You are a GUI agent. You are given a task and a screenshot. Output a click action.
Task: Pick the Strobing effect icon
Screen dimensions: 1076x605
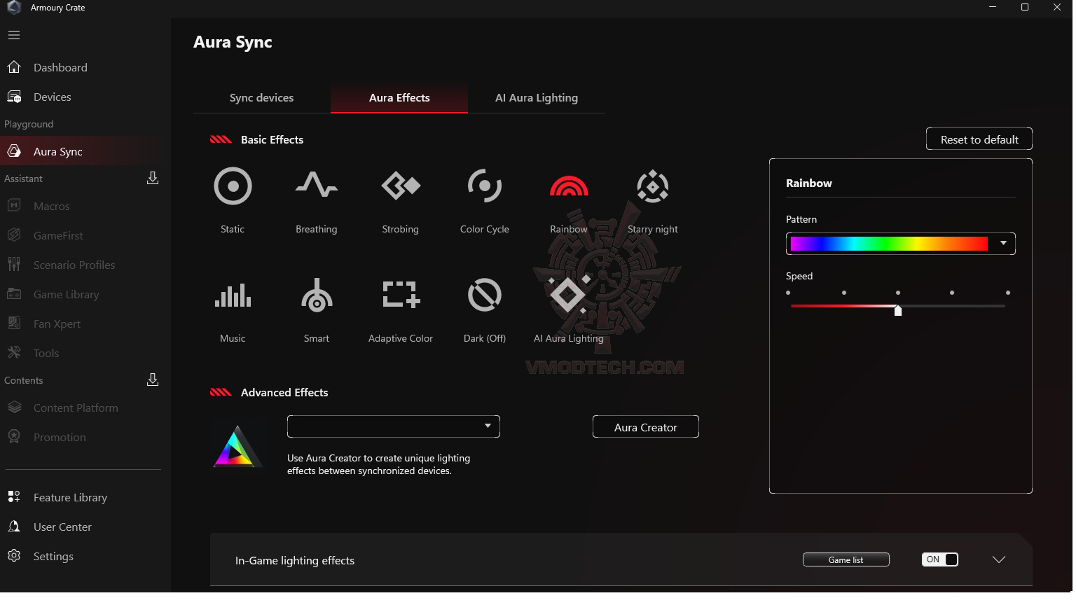(x=401, y=186)
